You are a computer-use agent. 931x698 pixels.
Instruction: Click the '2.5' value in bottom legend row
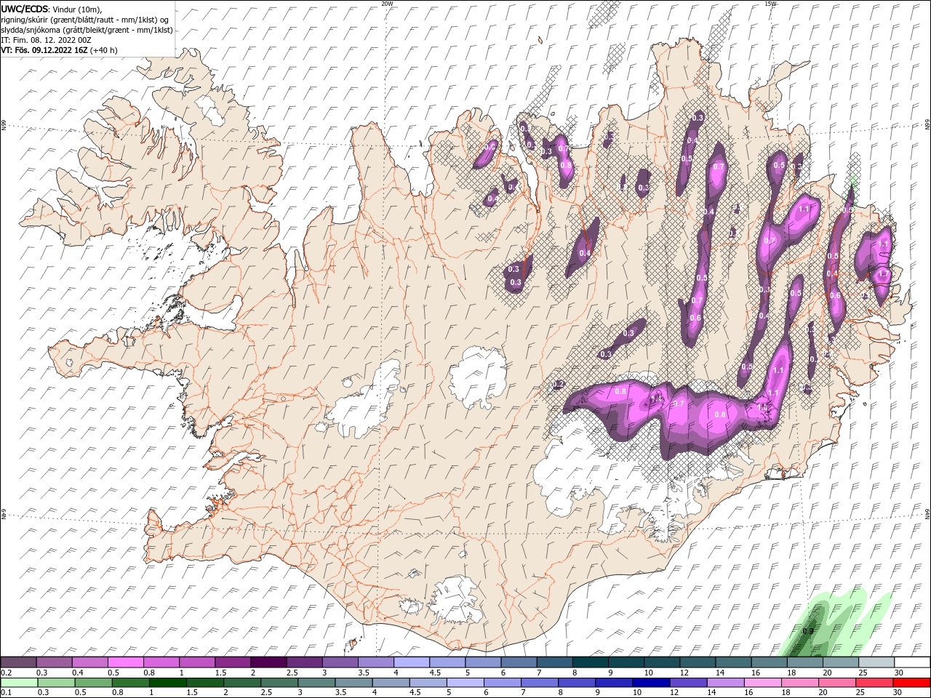[x=265, y=693]
